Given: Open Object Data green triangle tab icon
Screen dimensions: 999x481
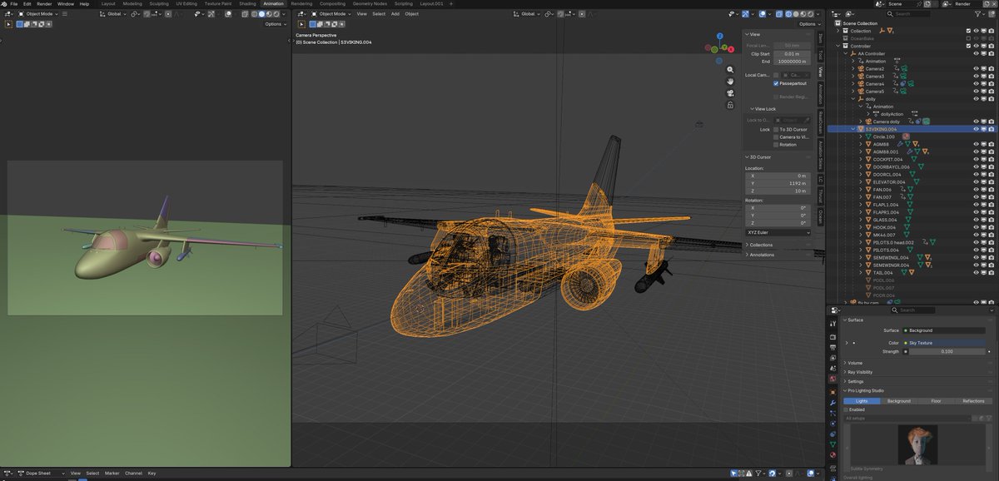Looking at the screenshot, I should 832,444.
